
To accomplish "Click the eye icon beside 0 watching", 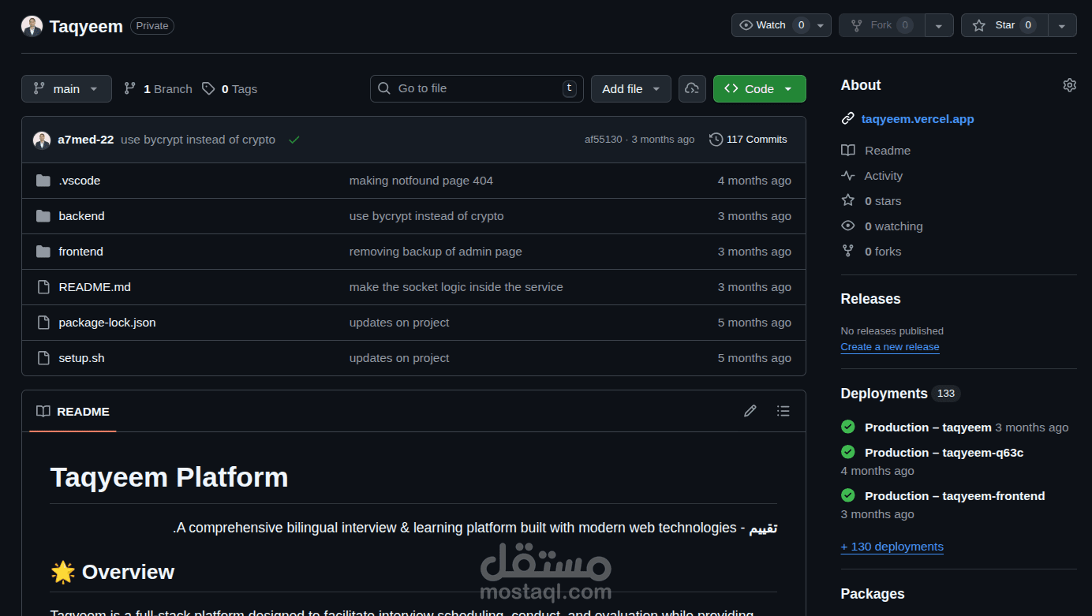I will (x=848, y=226).
